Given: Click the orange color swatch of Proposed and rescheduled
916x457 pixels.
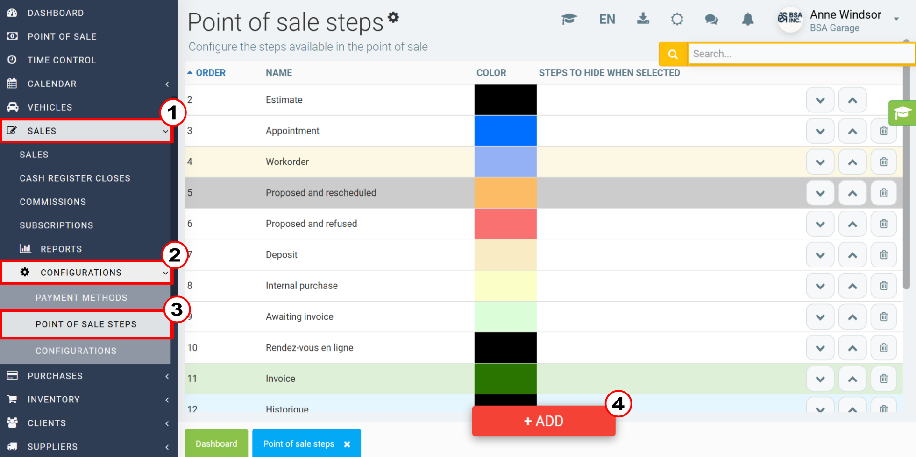Looking at the screenshot, I should (x=505, y=193).
